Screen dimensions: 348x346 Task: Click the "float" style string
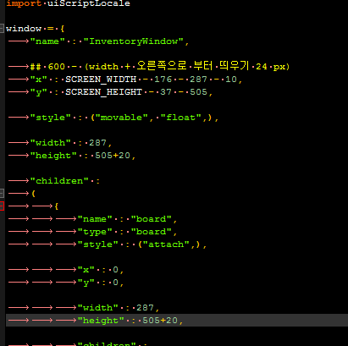tap(180, 118)
